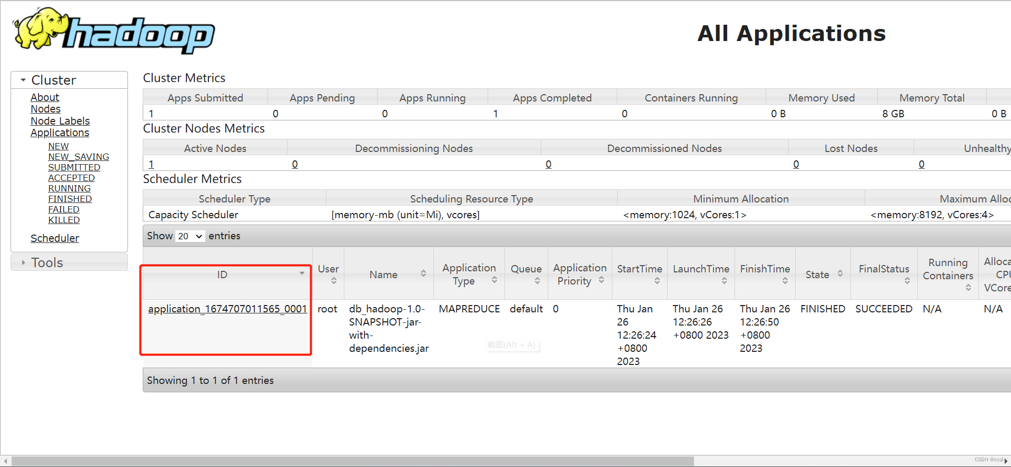The image size is (1011, 467).
Task: Open the Scheduler link
Action: 55,238
